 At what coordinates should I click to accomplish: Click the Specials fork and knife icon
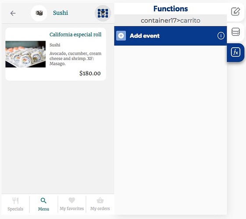[x=15, y=201]
